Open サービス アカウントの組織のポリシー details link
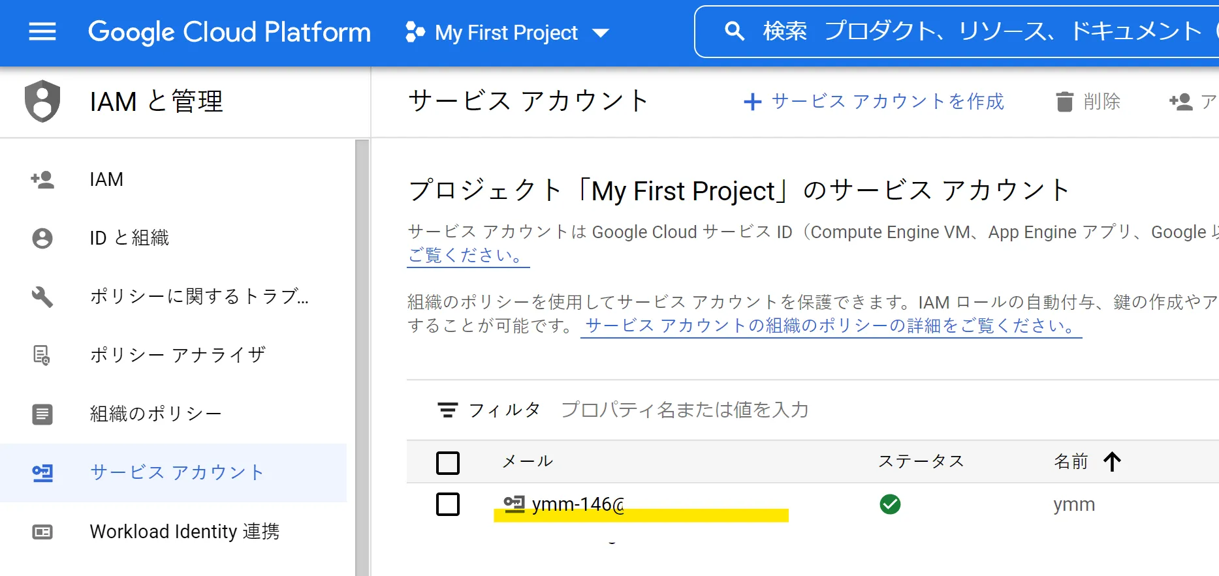 [831, 326]
